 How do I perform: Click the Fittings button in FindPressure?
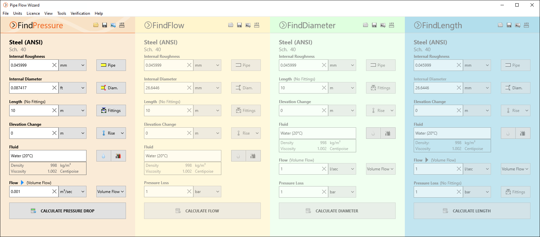click(111, 111)
